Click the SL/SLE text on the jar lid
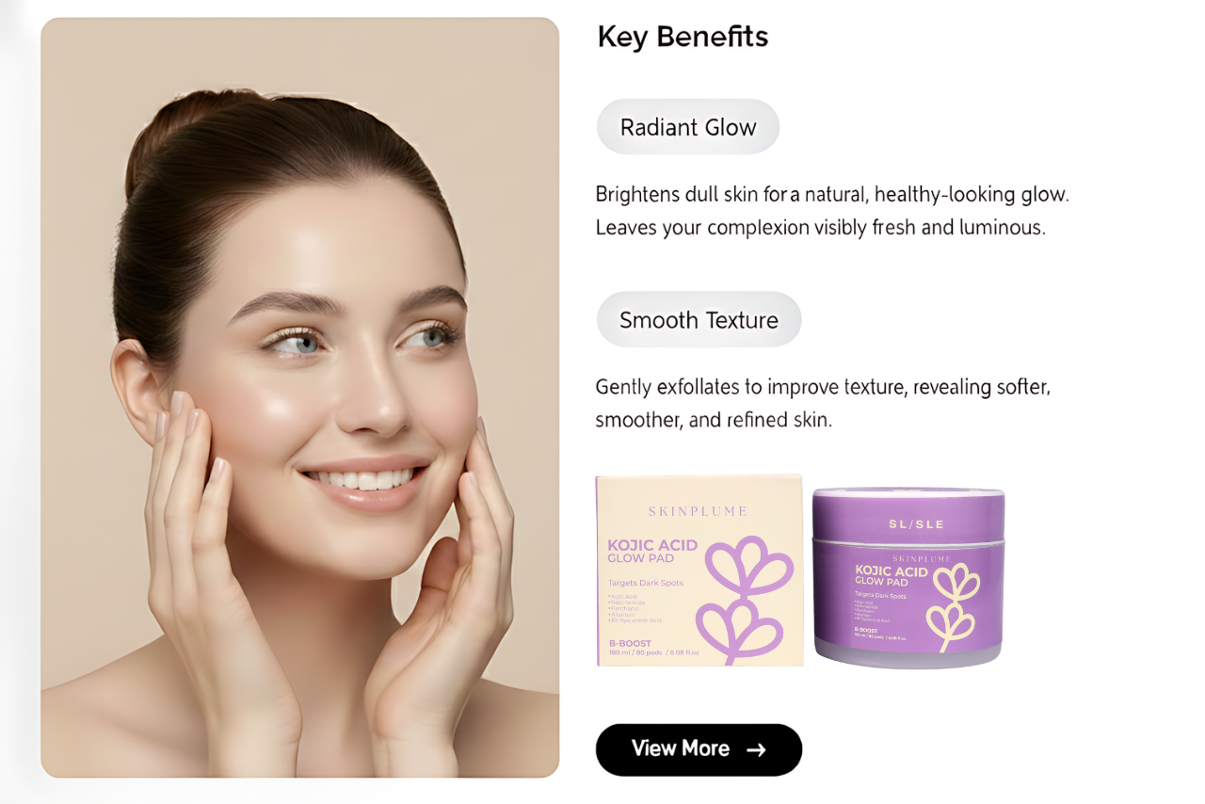This screenshot has width=1205, height=804. click(x=916, y=523)
